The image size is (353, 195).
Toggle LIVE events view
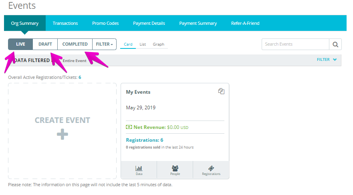(20, 44)
